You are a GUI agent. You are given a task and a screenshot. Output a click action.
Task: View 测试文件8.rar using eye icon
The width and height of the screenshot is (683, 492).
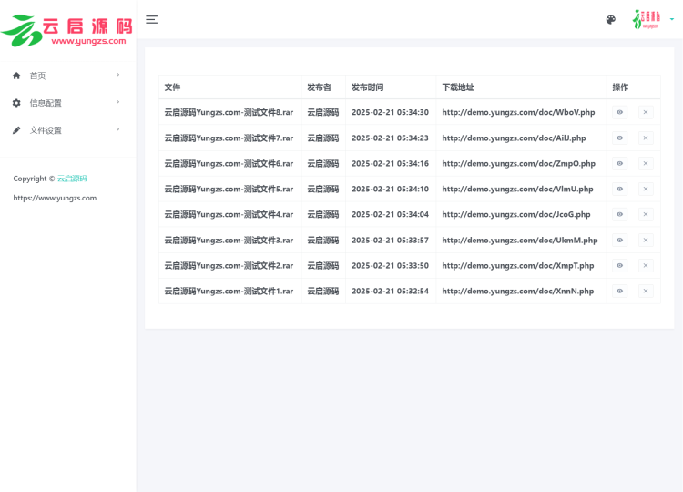(619, 112)
